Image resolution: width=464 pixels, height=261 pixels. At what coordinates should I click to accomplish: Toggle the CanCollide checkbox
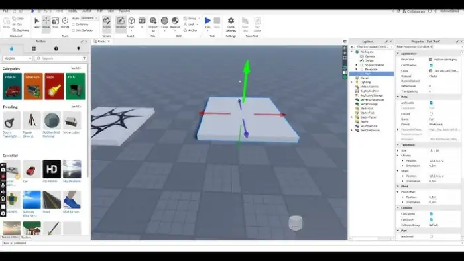pos(431,214)
